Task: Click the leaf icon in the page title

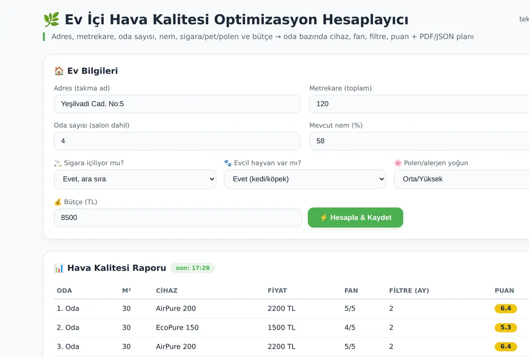Action: click(51, 20)
